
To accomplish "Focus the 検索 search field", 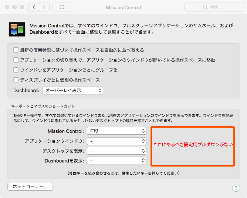I will point(214,7).
